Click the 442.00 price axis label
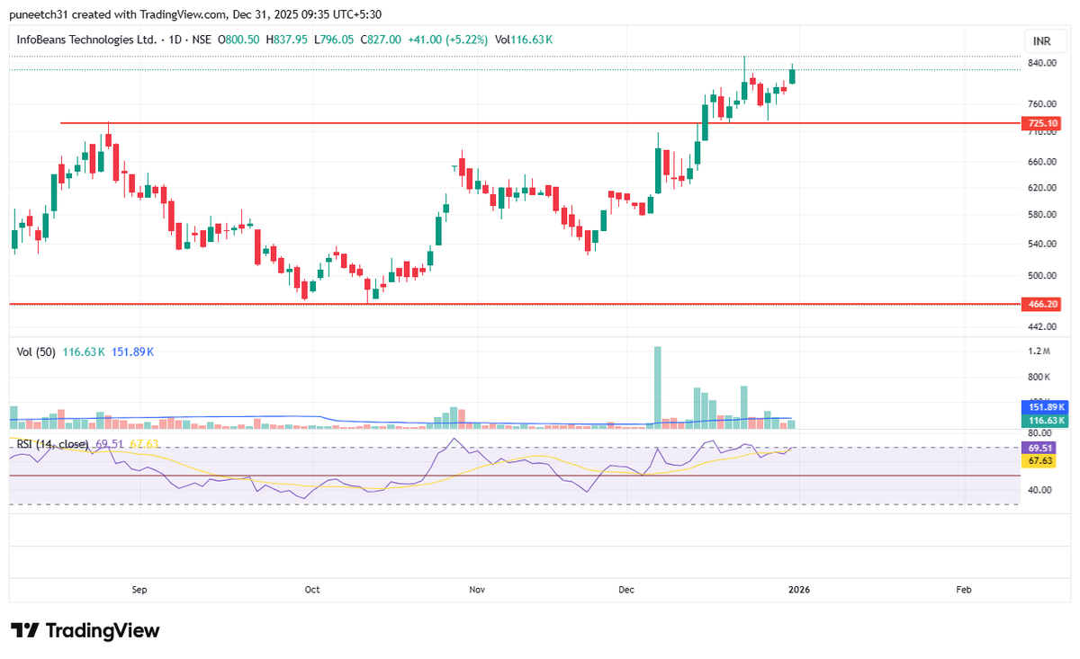The width and height of the screenshot is (1080, 659). point(1042,326)
